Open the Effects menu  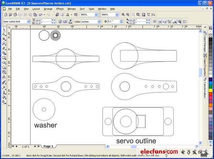[60, 9]
